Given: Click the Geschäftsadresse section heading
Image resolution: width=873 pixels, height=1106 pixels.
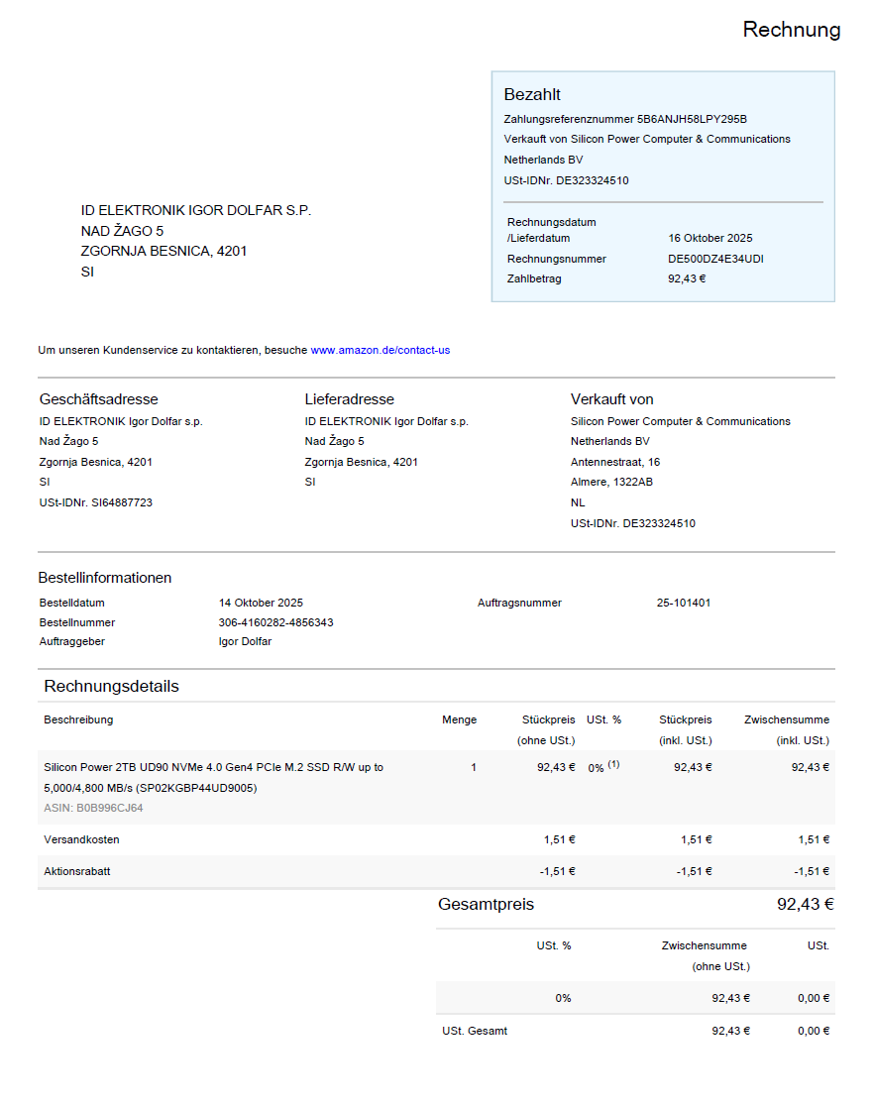Looking at the screenshot, I should [x=98, y=399].
